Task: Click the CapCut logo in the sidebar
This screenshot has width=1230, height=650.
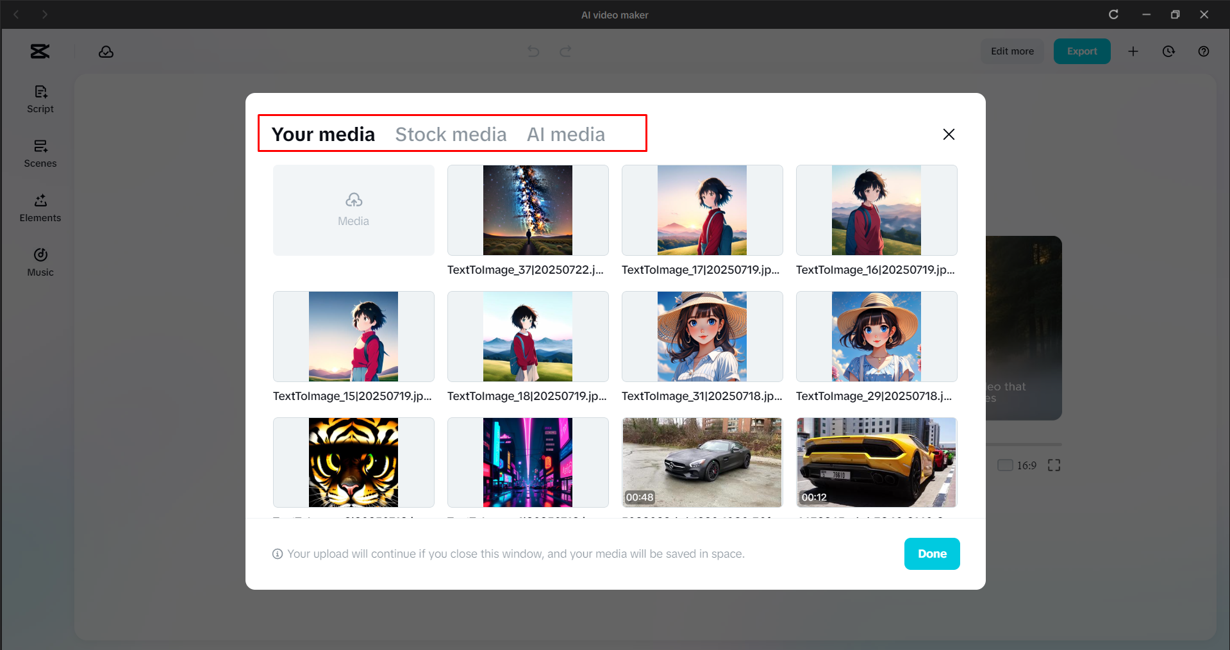Action: [x=39, y=51]
